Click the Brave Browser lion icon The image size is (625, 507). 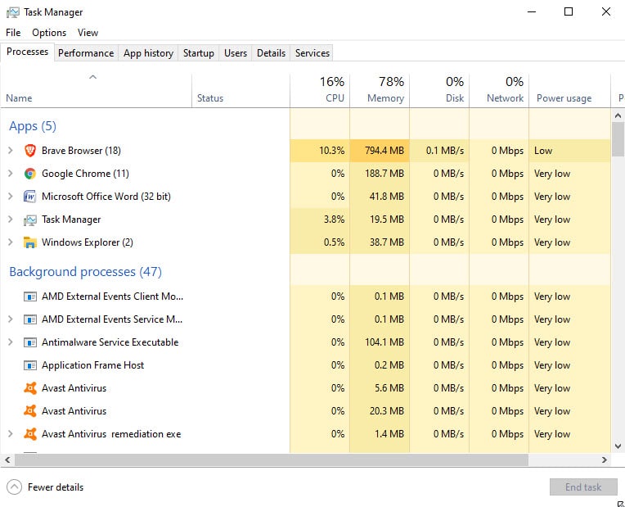pos(30,151)
